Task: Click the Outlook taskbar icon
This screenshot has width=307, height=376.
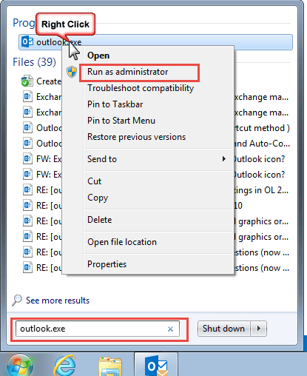Action: [x=156, y=366]
